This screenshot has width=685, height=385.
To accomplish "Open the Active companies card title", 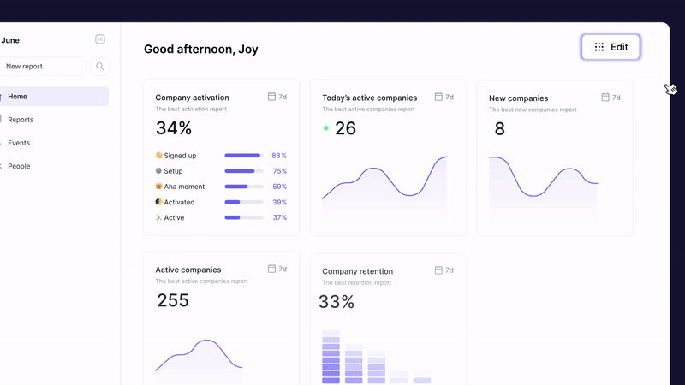I will click(x=188, y=269).
